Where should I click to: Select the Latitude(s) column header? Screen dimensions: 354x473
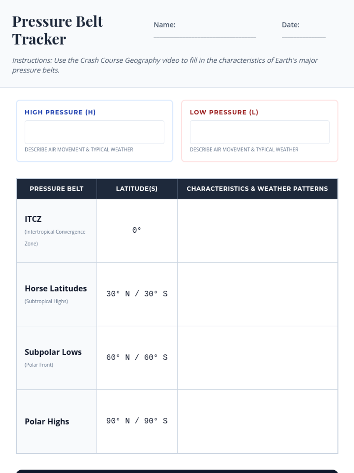point(137,189)
